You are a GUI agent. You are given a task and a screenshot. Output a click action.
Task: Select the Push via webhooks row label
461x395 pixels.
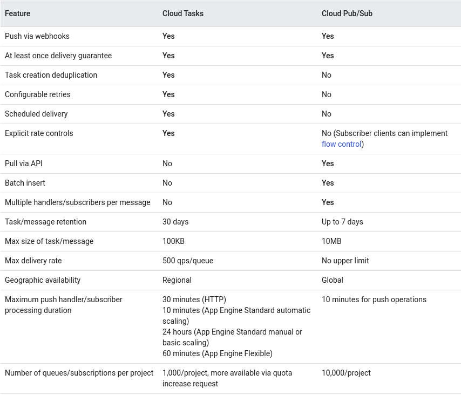tap(37, 36)
